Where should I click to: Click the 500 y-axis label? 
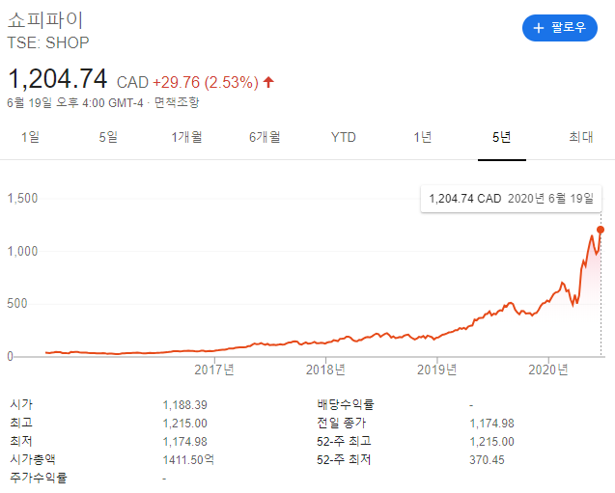[x=17, y=303]
